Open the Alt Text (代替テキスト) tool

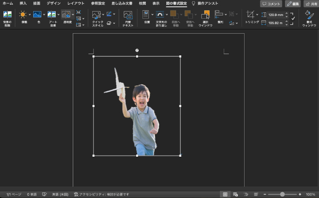click(x=128, y=15)
